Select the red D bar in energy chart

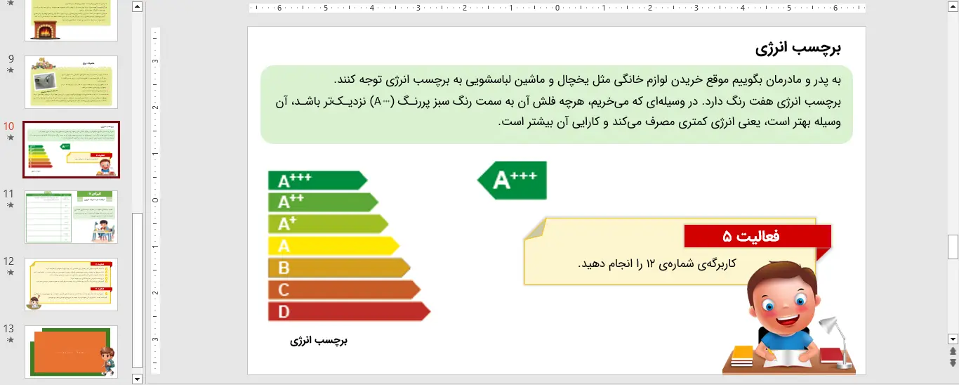tap(348, 311)
